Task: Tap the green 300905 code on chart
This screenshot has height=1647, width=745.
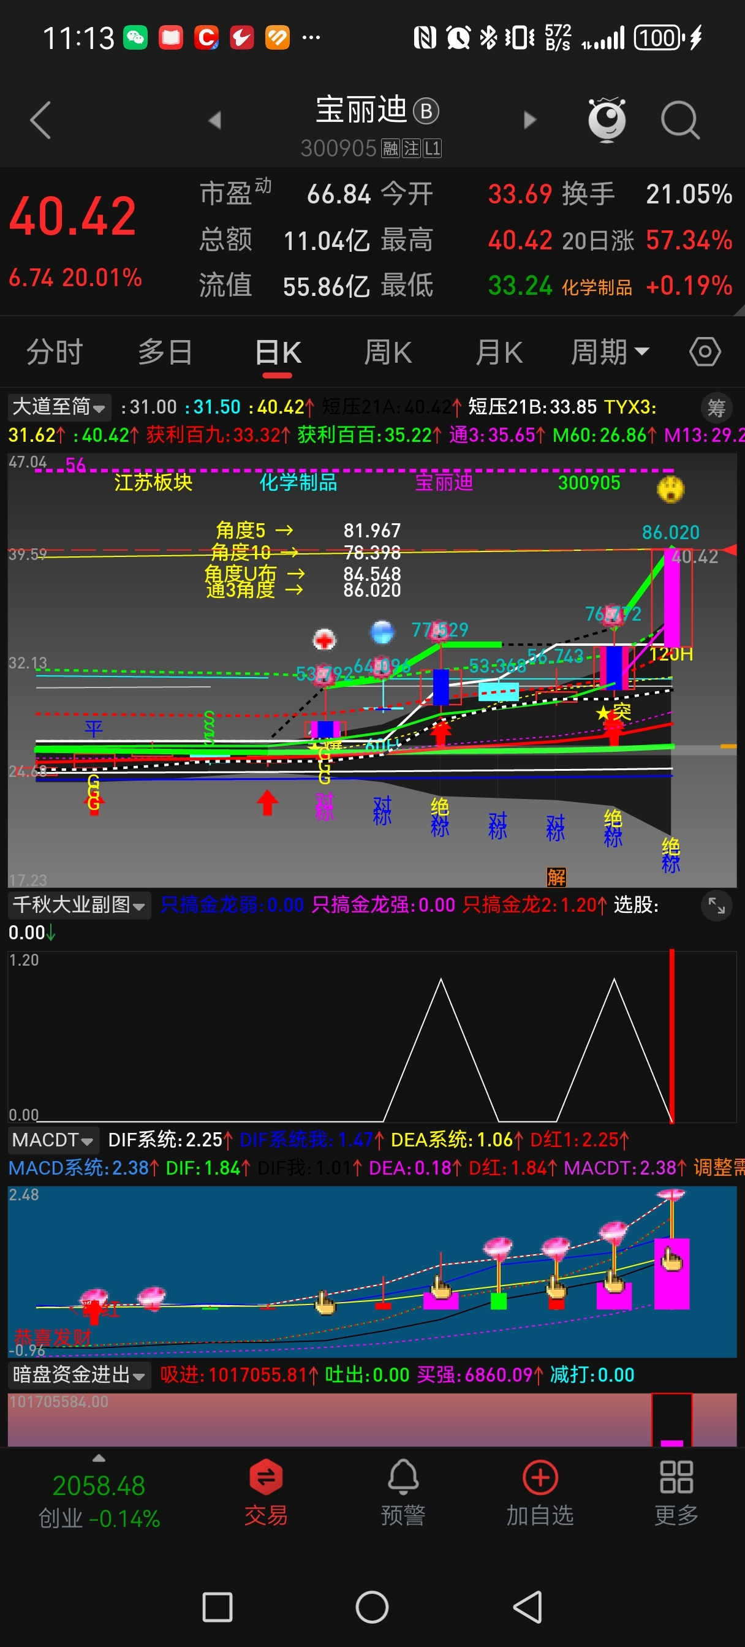Action: 589,482
